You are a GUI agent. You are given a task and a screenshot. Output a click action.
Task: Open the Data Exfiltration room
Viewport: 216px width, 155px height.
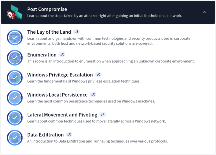pyautogui.click(x=45, y=134)
